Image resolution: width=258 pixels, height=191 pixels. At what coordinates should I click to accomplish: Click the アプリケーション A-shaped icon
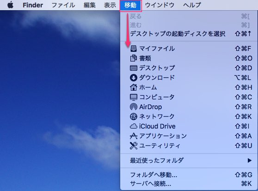pyautogui.click(x=134, y=136)
